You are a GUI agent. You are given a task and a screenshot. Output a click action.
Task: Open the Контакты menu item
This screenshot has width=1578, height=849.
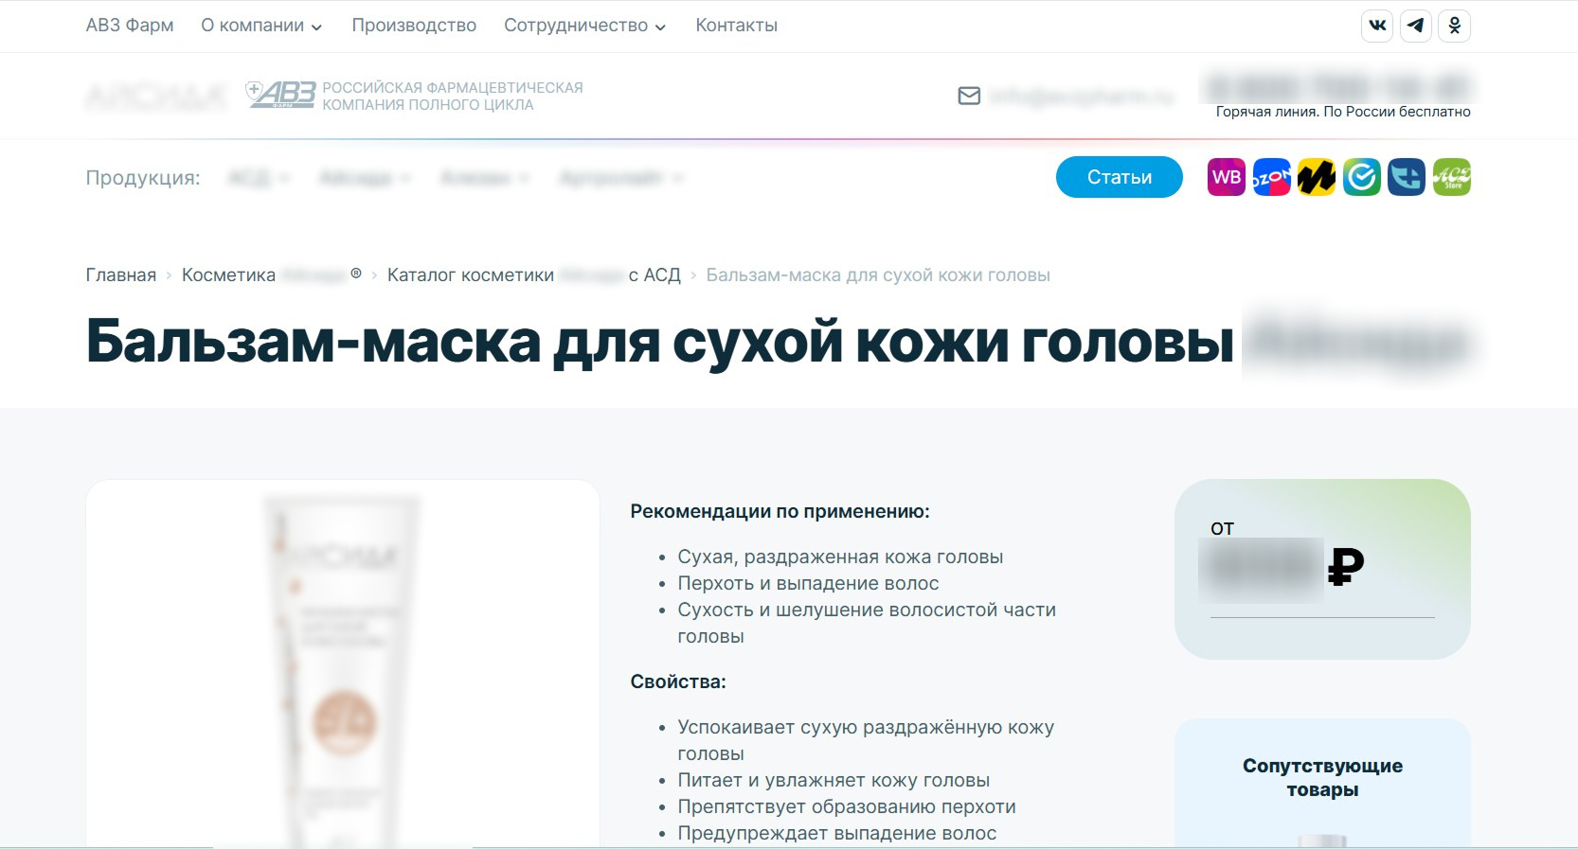[x=736, y=26]
